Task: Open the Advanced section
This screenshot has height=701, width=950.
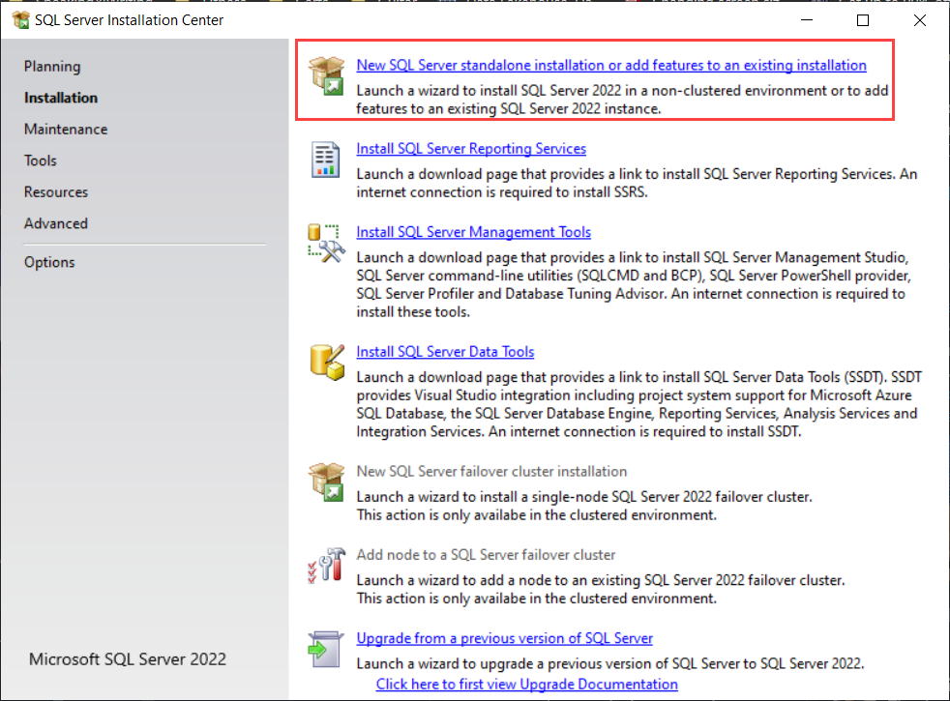Action: (56, 223)
